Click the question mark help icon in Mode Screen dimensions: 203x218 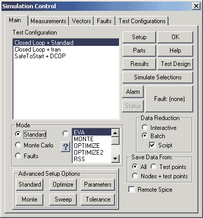point(65,147)
